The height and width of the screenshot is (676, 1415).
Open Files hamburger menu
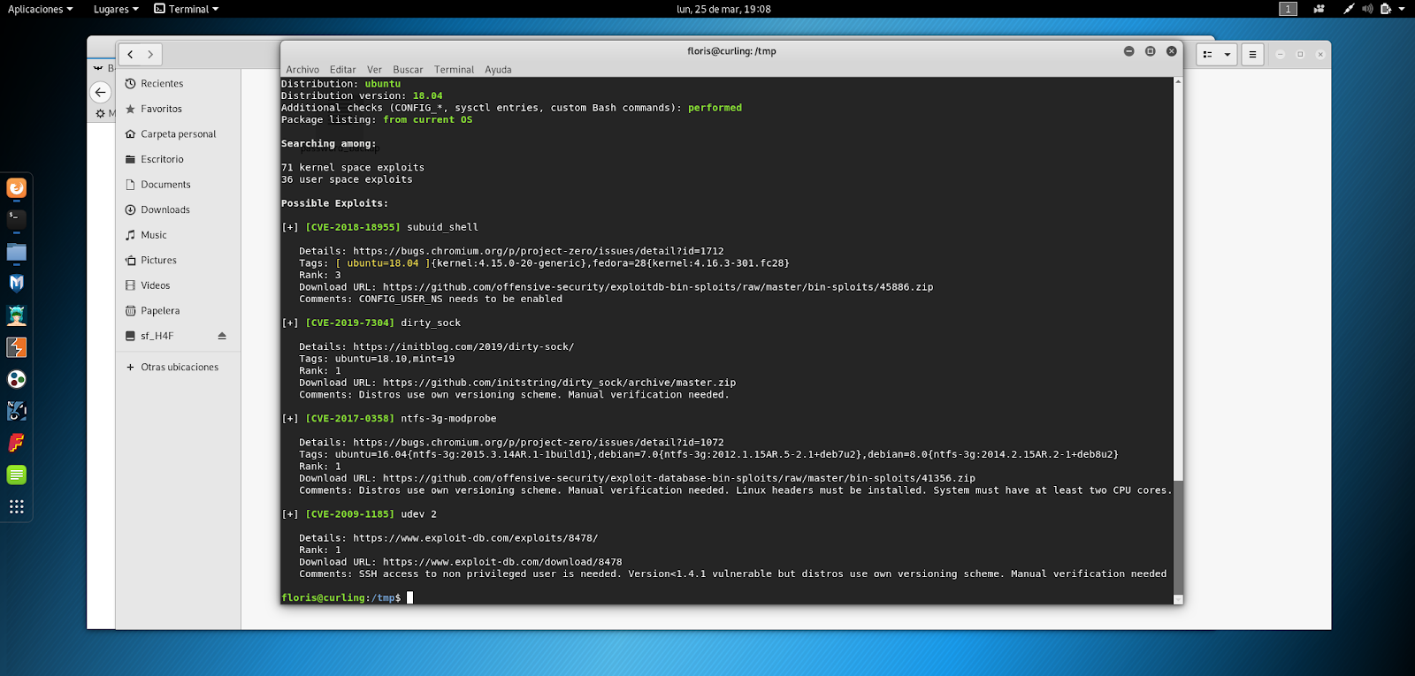pos(1252,54)
